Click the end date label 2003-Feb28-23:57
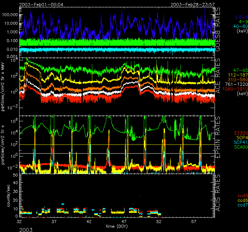The image size is (248, 232). pos(192,4)
